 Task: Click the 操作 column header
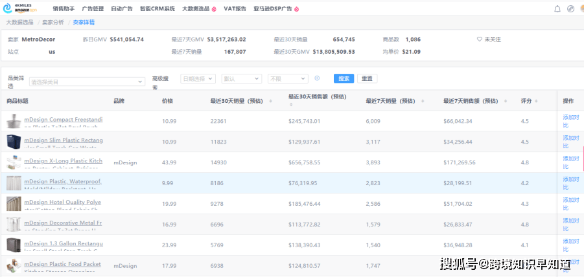[568, 101]
